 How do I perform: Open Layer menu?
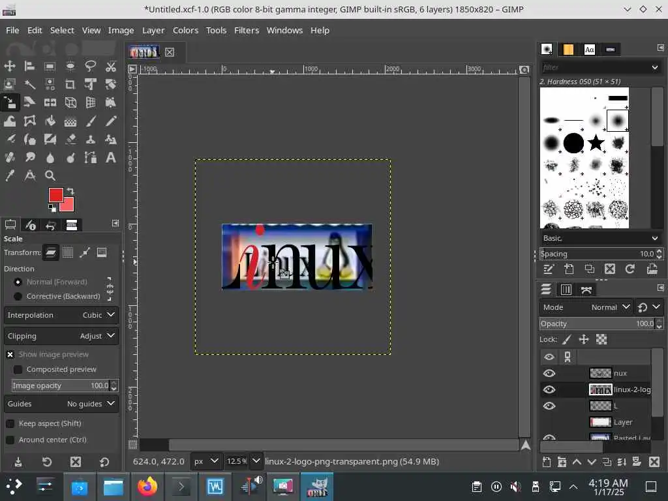[153, 30]
